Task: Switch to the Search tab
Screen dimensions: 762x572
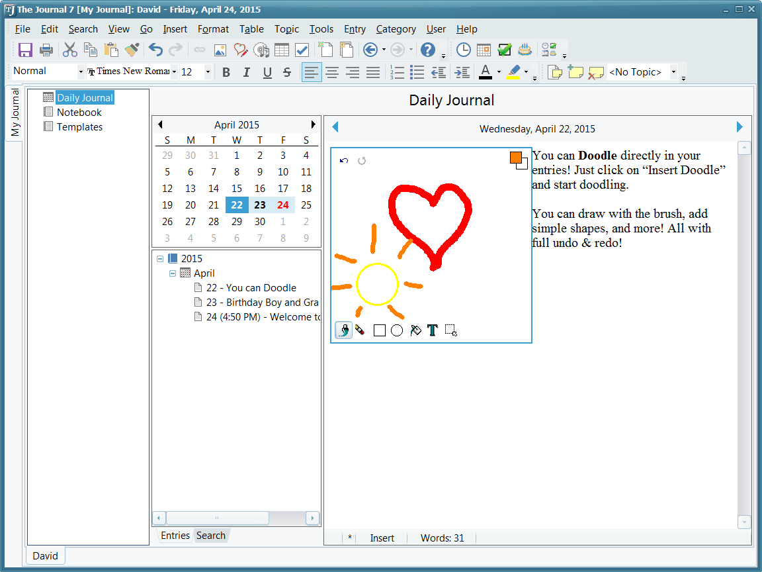Action: (x=211, y=536)
